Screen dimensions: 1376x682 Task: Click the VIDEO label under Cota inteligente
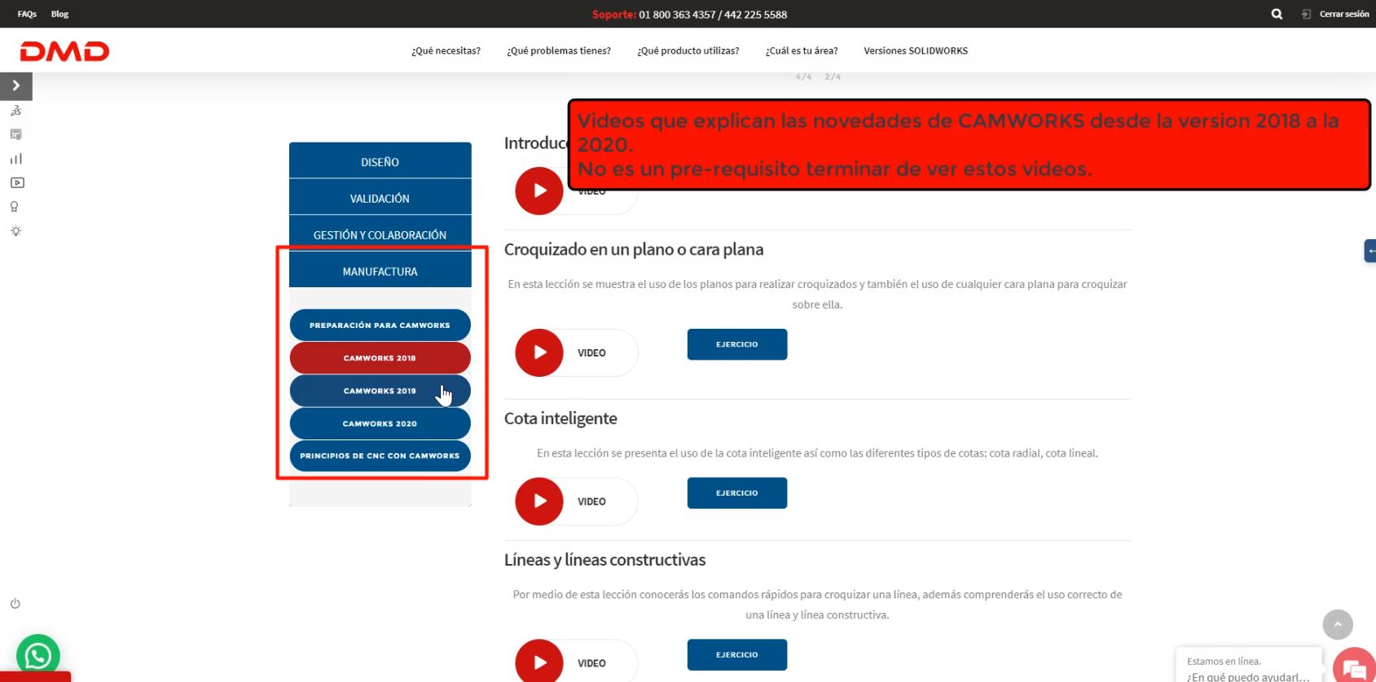coord(591,501)
